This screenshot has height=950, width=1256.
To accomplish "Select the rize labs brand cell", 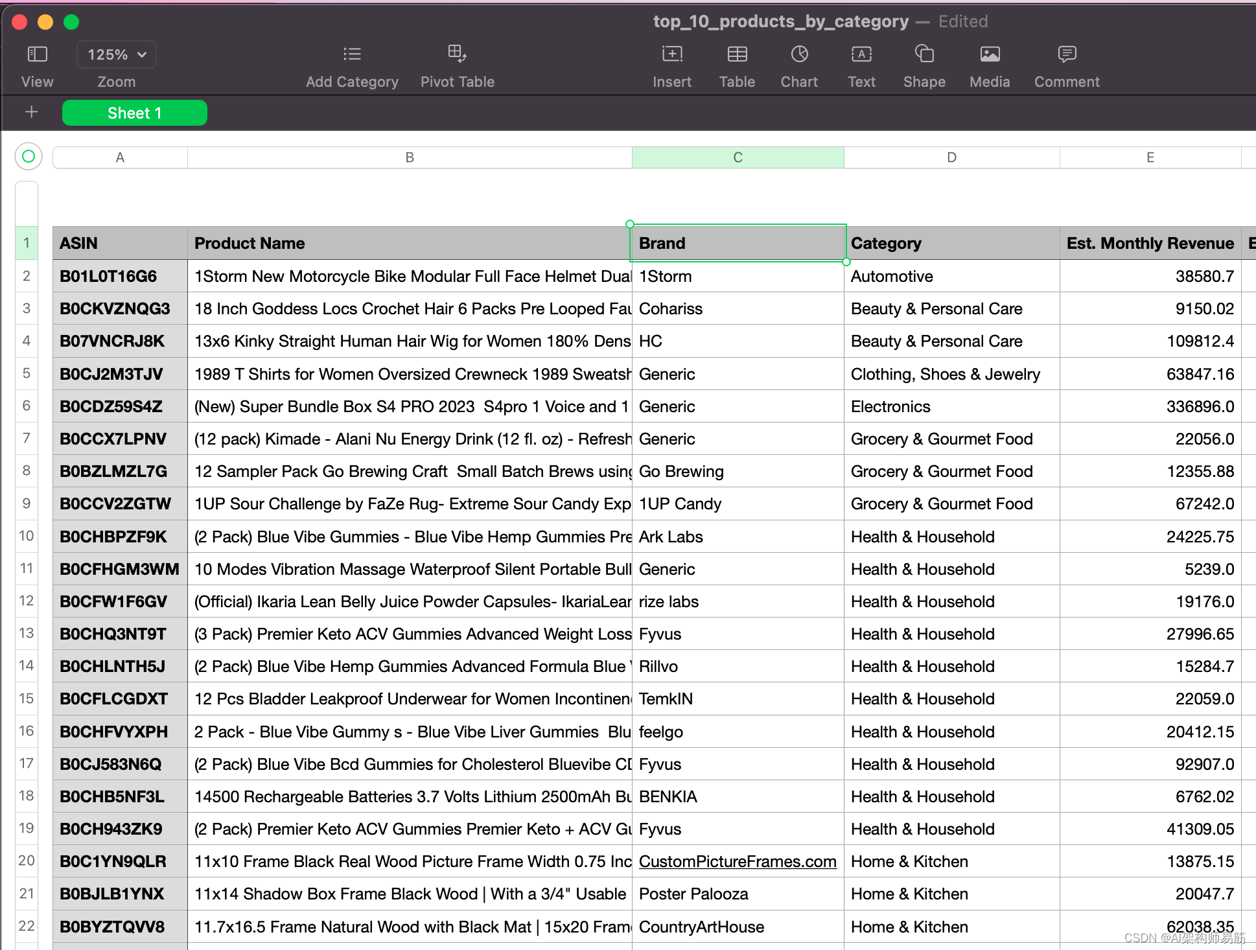I will tap(738, 601).
